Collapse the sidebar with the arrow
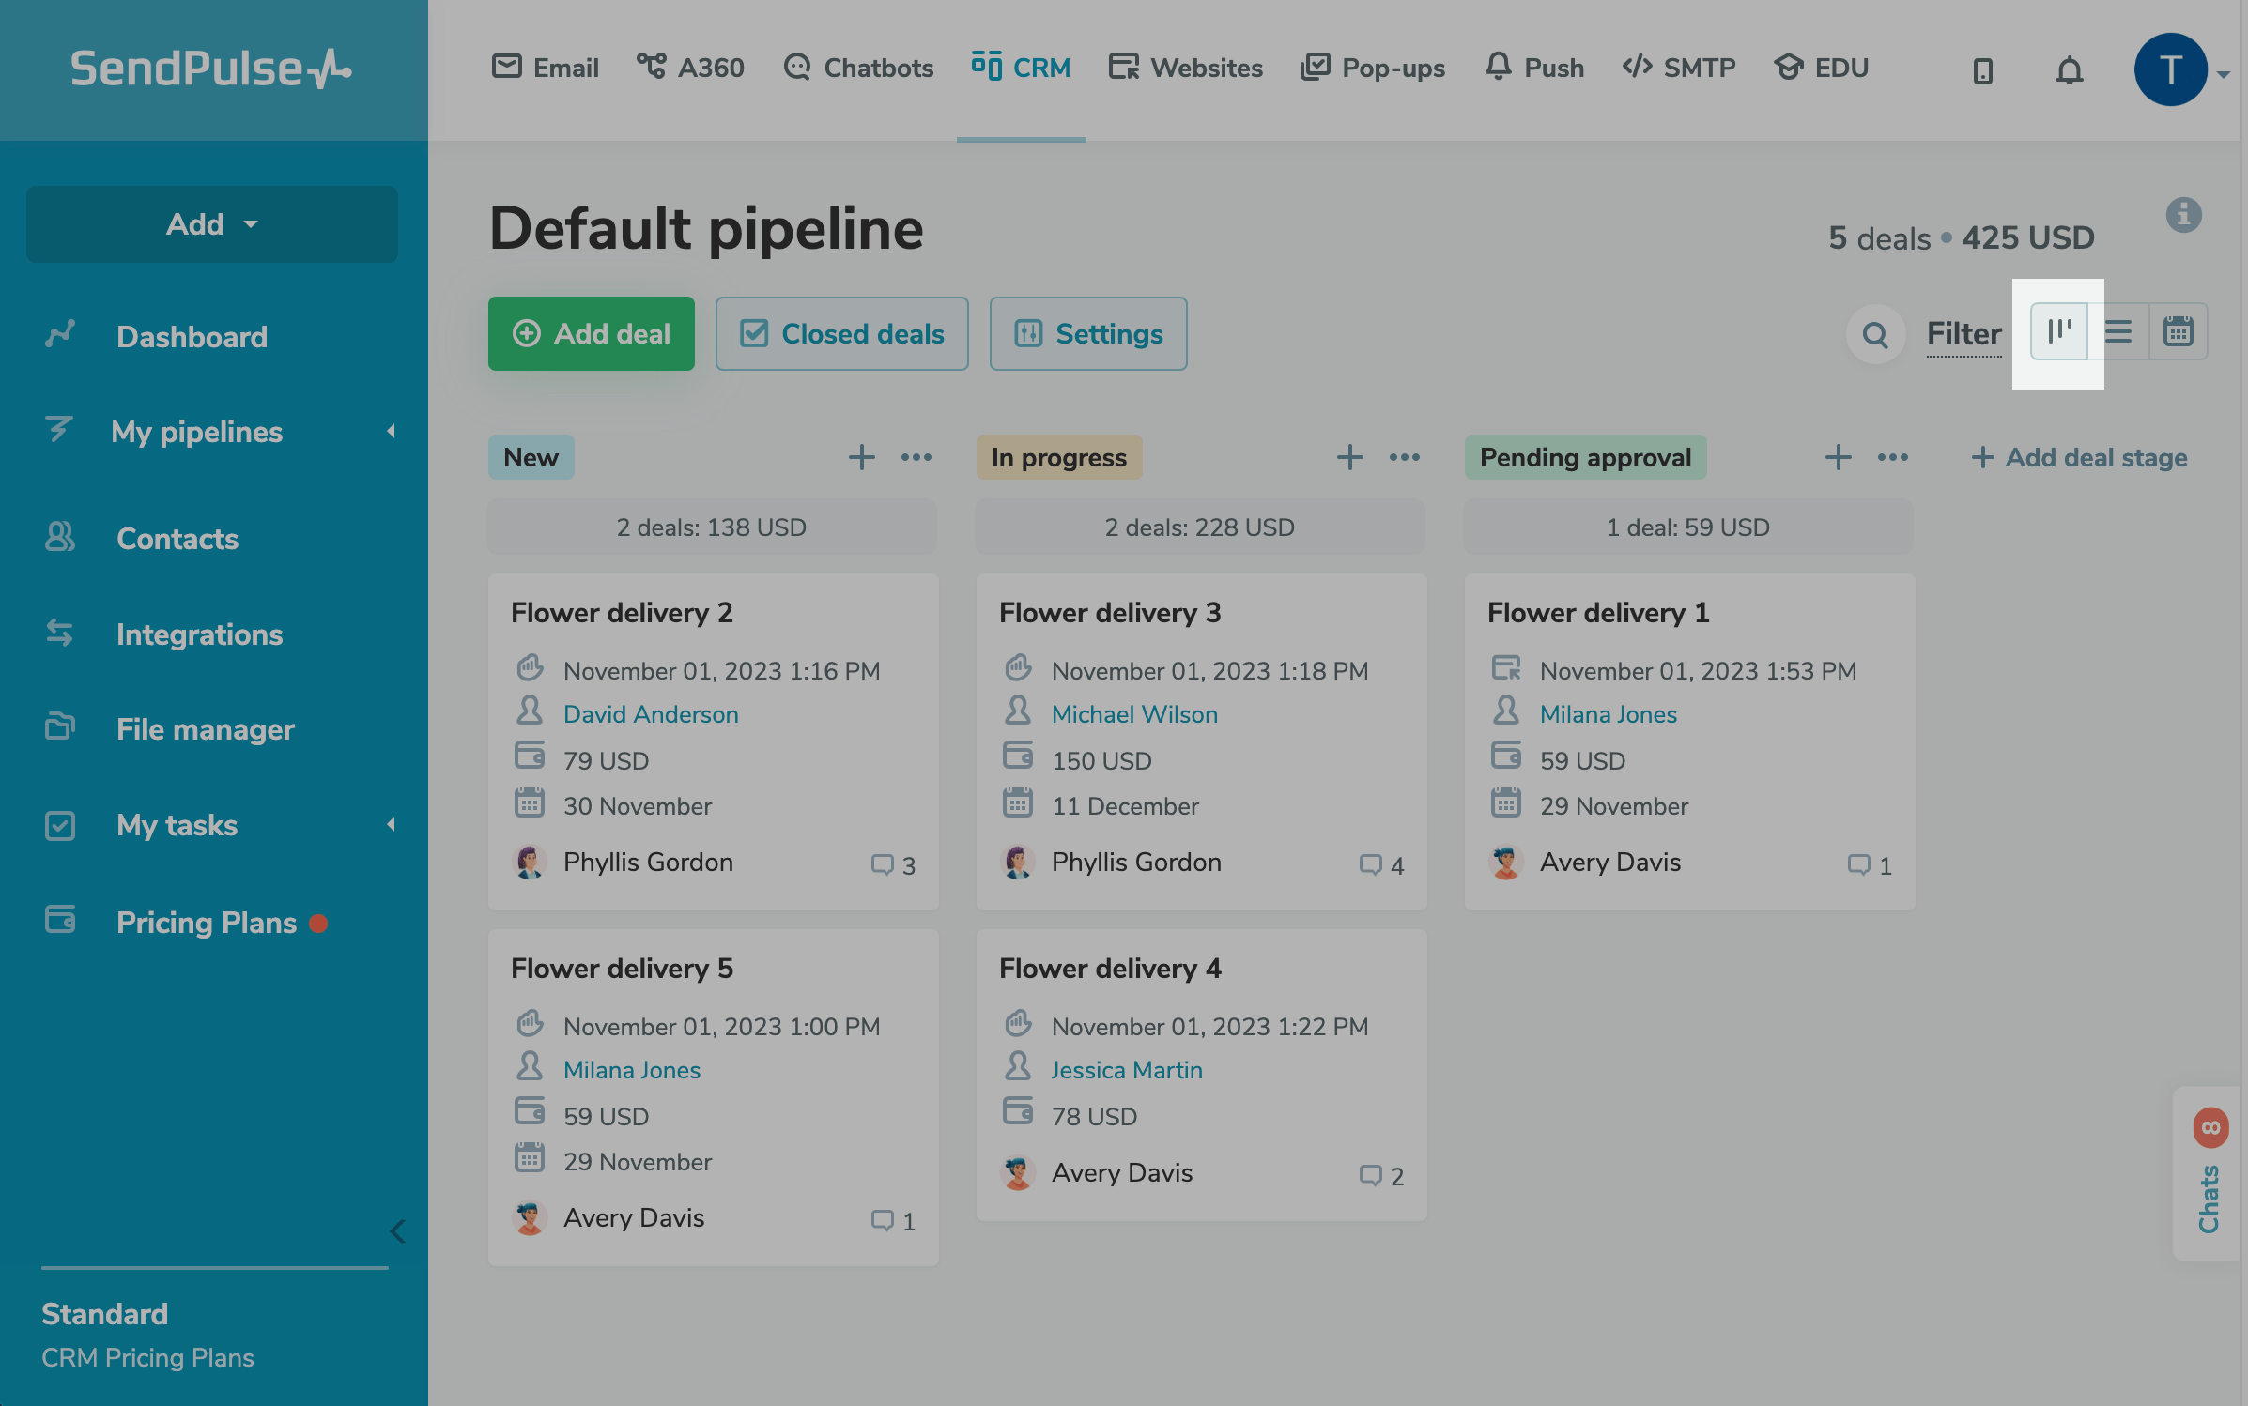2248x1406 pixels. (x=397, y=1230)
